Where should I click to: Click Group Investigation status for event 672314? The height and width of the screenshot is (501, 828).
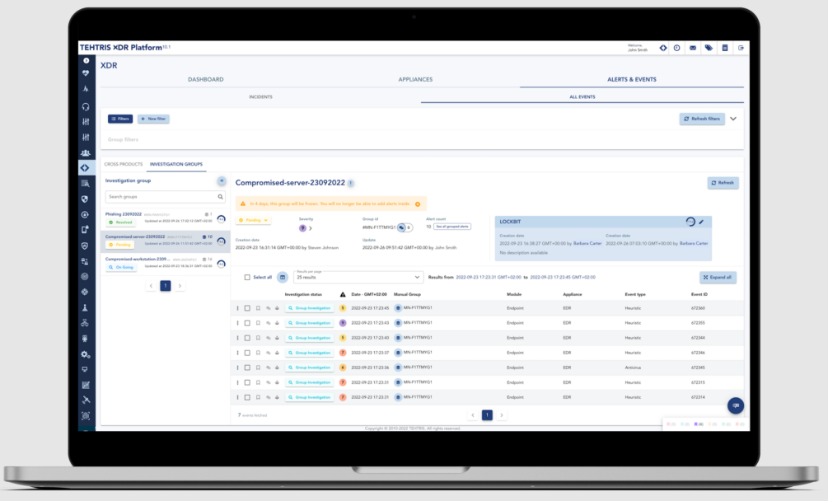click(310, 397)
